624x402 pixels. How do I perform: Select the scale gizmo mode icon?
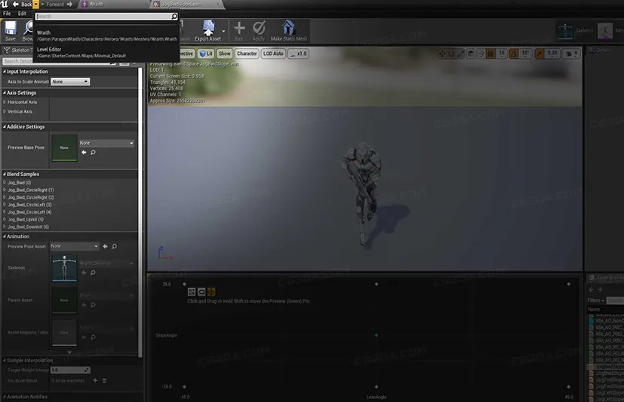[x=461, y=53]
